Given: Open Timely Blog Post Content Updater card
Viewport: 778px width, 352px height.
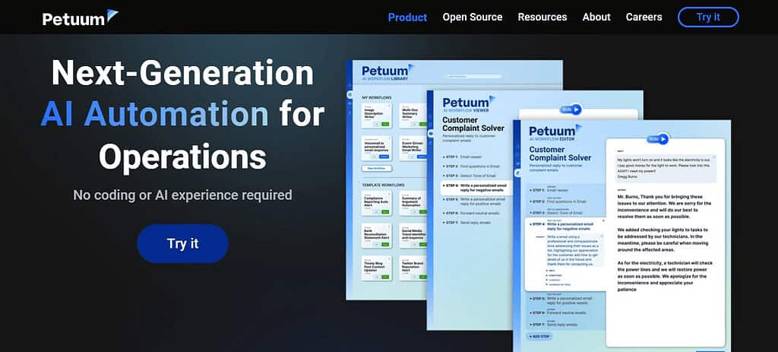Looking at the screenshot, I should (x=377, y=268).
